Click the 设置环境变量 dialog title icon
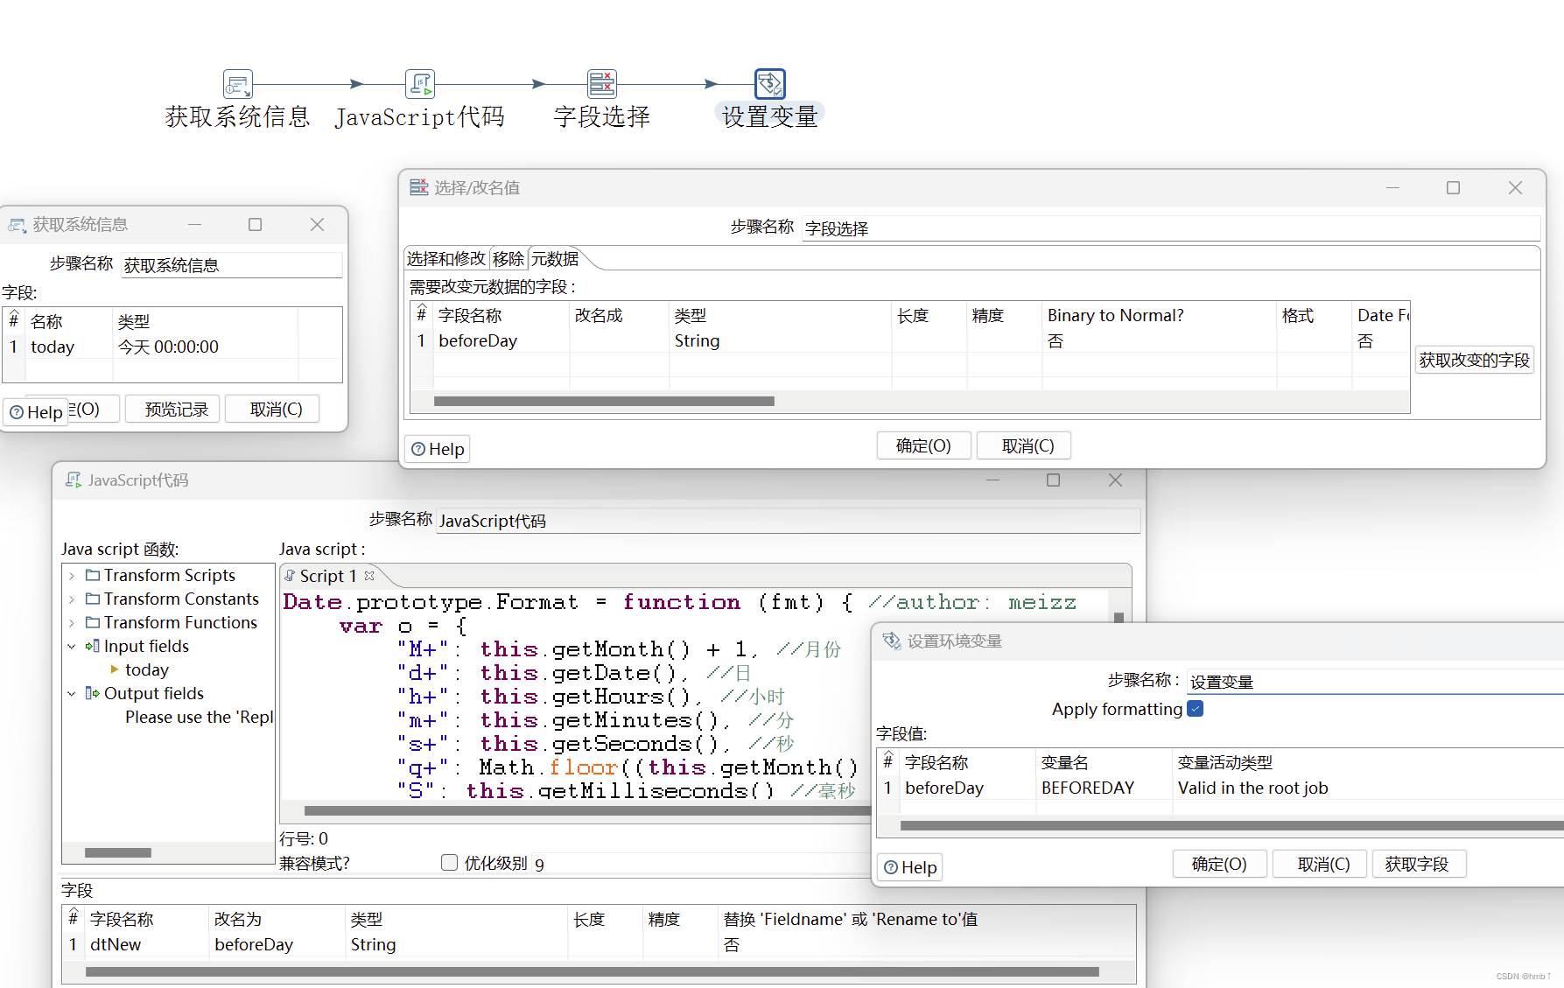Screen dimensions: 1564x988 coord(892,641)
